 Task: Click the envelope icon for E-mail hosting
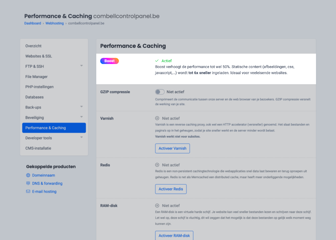28,191
